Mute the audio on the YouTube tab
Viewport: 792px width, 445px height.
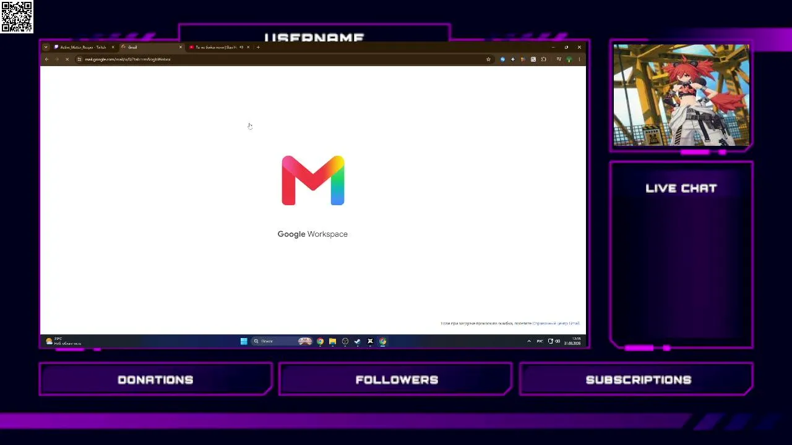click(241, 47)
